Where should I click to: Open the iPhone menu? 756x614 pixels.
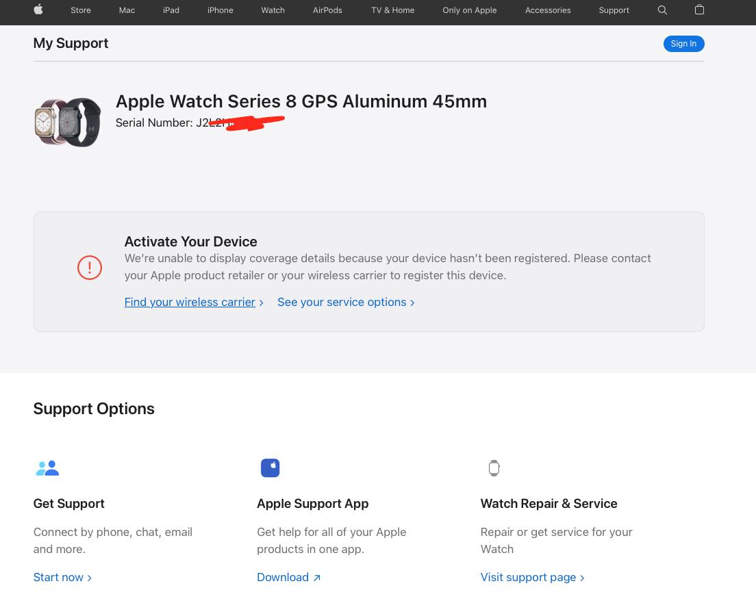(220, 10)
